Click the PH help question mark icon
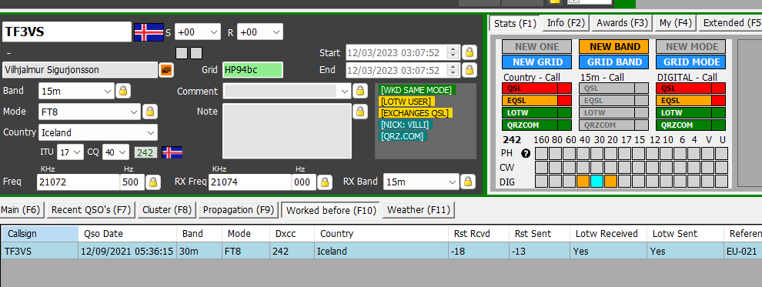The width and height of the screenshot is (762, 287). pyautogui.click(x=526, y=153)
